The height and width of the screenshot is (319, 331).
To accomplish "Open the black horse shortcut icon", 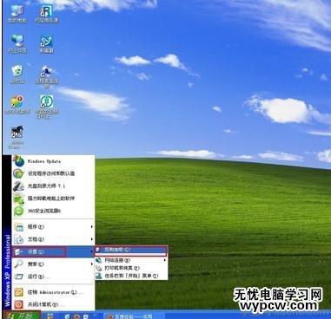I will pos(17,137).
